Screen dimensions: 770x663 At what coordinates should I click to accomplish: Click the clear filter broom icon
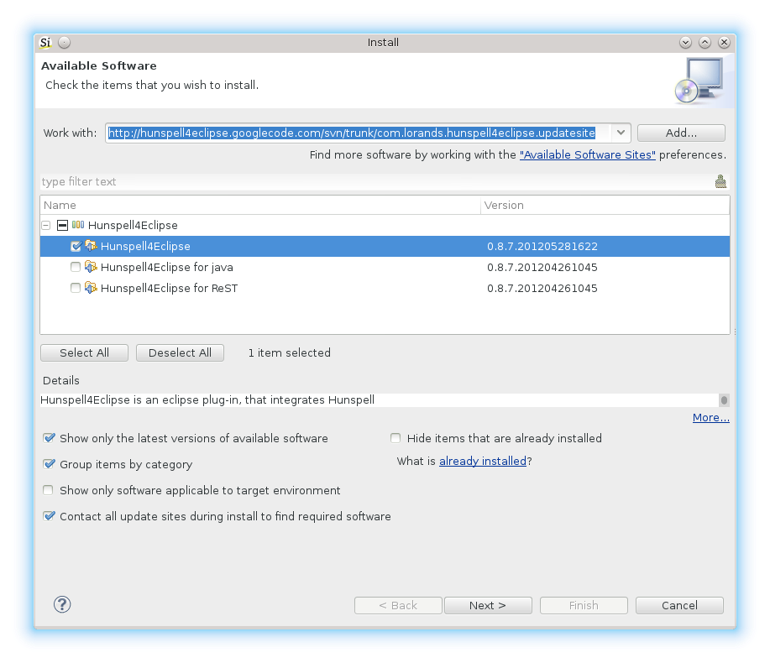coord(720,181)
